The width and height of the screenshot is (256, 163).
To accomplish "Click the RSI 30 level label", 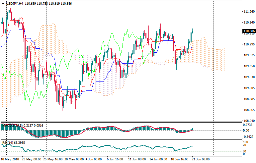I will pos(245,151).
